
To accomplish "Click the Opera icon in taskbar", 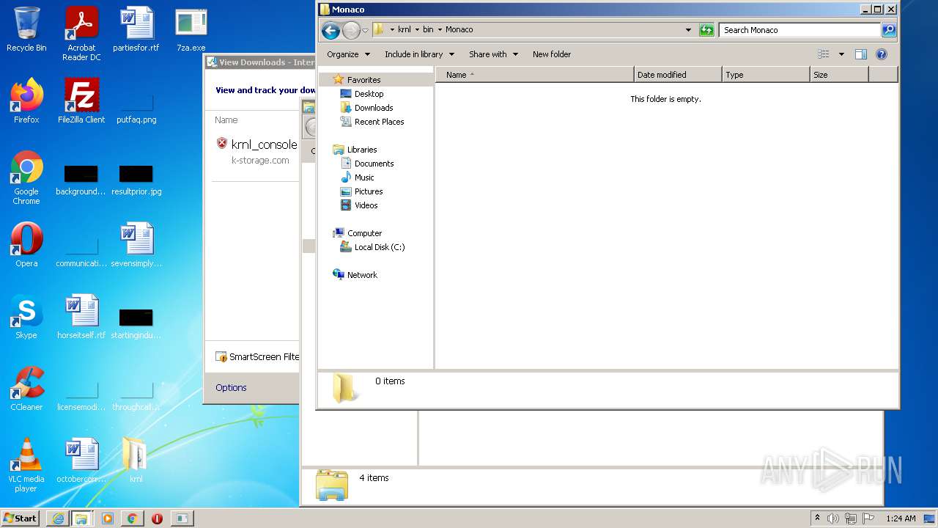I will 157,518.
